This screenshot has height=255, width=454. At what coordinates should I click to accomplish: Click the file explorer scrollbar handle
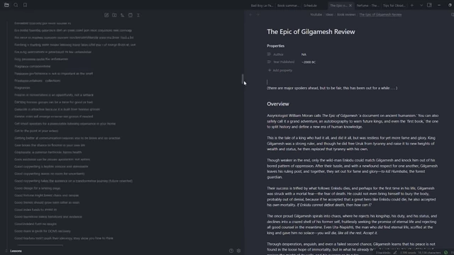pyautogui.click(x=243, y=79)
